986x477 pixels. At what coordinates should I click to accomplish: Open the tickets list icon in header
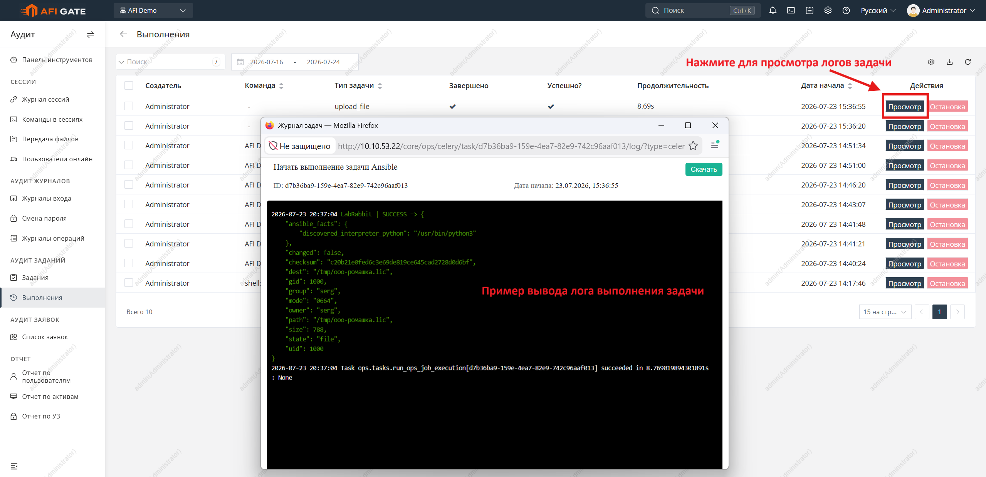(x=810, y=10)
